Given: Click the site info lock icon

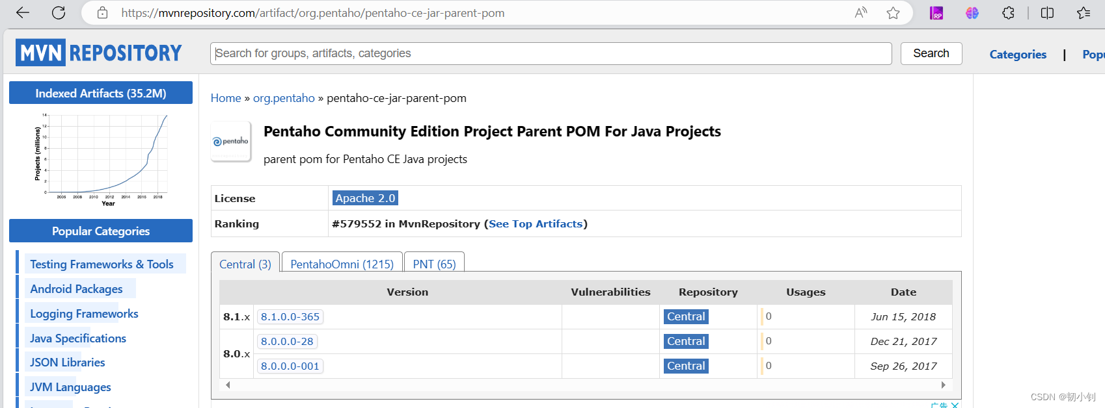Looking at the screenshot, I should click(102, 13).
